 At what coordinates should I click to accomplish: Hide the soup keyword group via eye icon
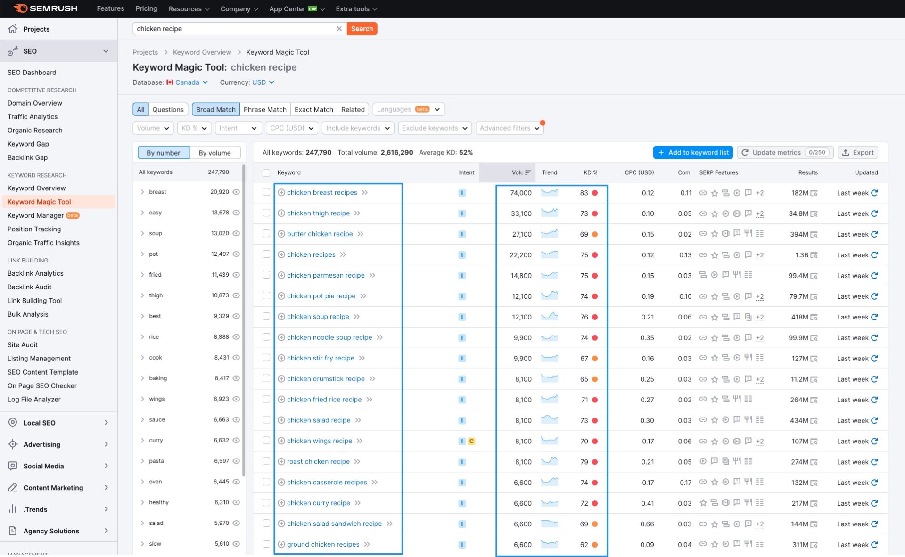point(236,233)
